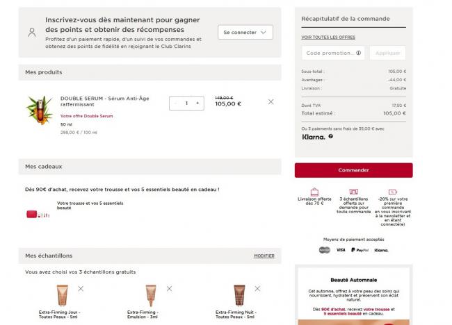Open the Double Serum product thumbnail
452x325 pixels.
click(39, 110)
